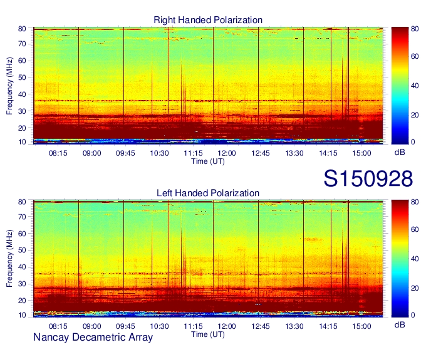
Task: Click "12:45" time tick under Left Handed plot
Action: (261, 326)
